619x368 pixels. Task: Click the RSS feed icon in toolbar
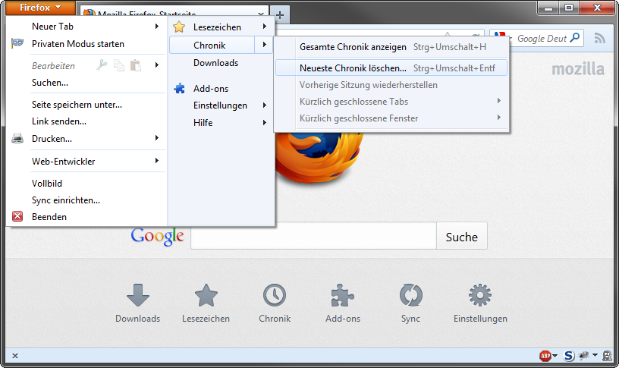[599, 38]
